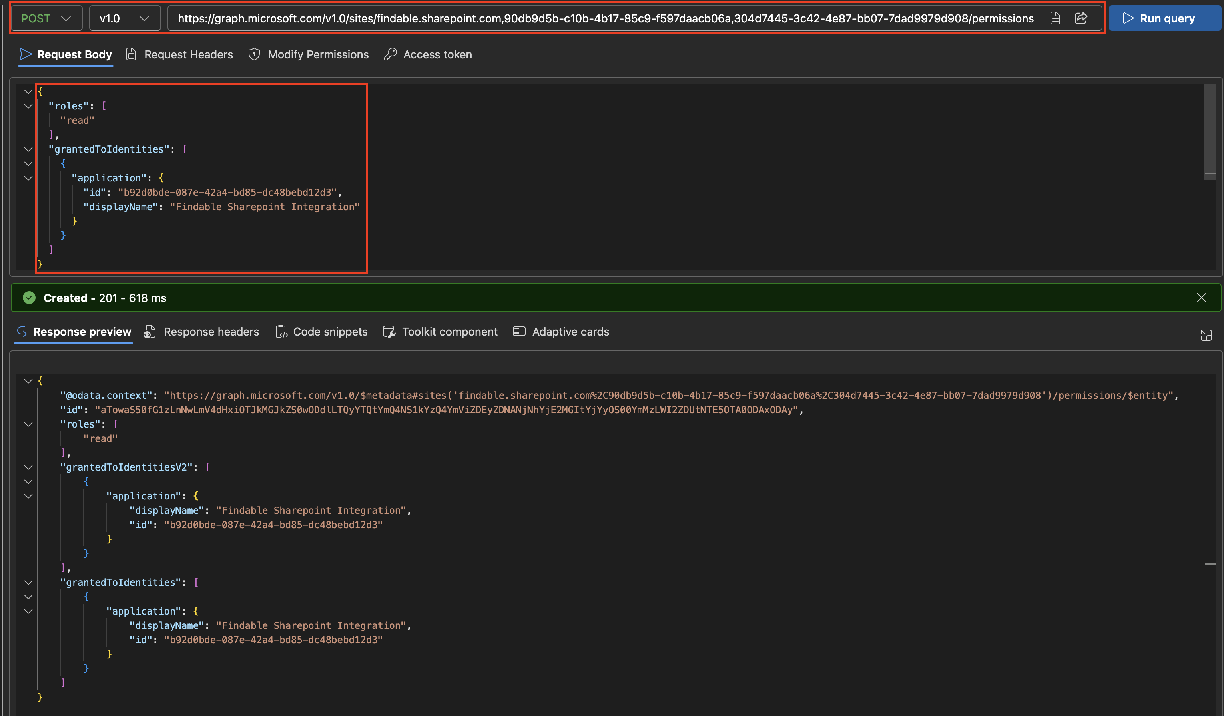The height and width of the screenshot is (716, 1224).
Task: Click the request body editor scrollbar
Action: pyautogui.click(x=1210, y=131)
